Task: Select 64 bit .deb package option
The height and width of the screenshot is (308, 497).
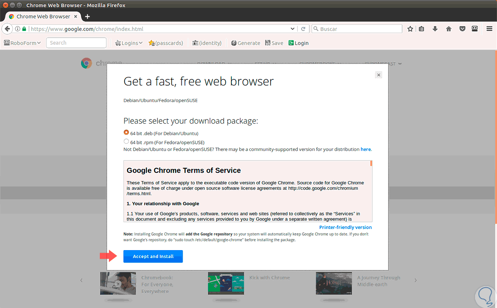Action: [x=126, y=133]
